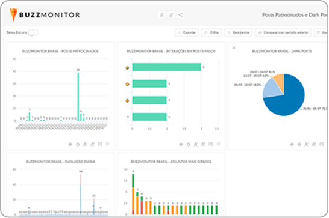Click the Exportar button
Viewport: 329px width, 218px height.
(187, 32)
